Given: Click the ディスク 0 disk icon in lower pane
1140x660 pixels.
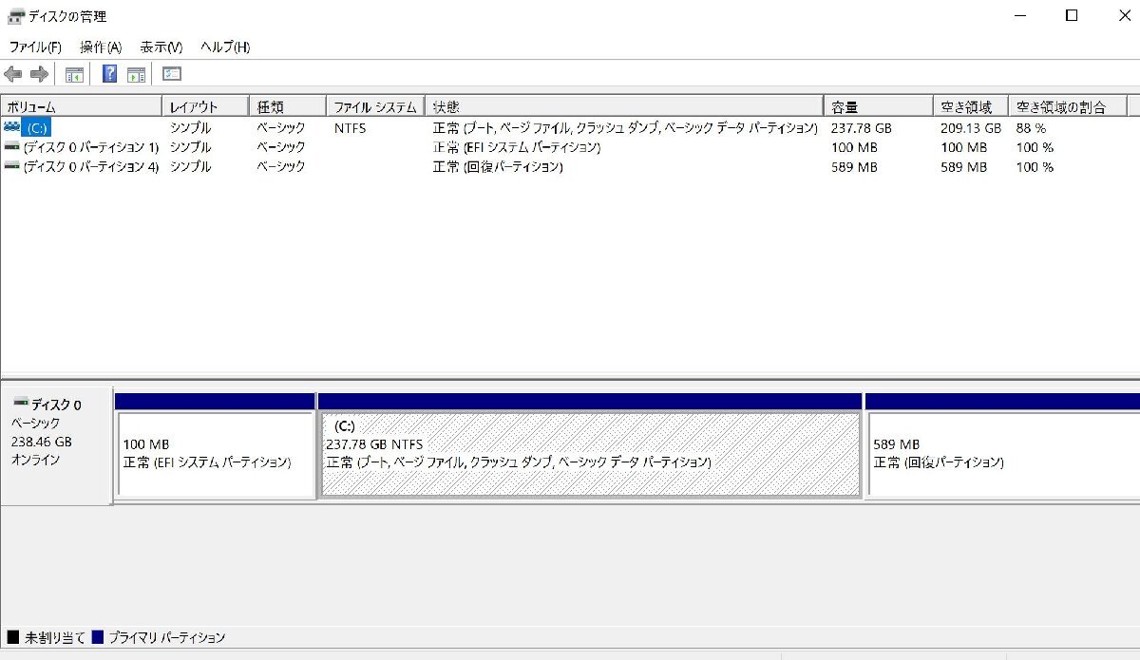Looking at the screenshot, I should pos(21,404).
